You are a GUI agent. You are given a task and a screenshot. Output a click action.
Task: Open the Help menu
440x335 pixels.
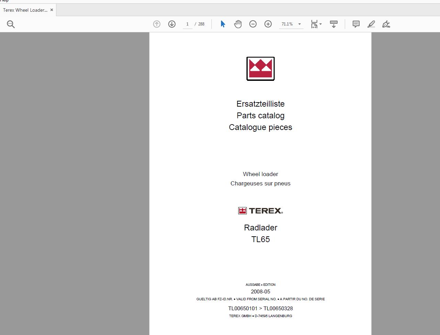(x=4, y=1)
